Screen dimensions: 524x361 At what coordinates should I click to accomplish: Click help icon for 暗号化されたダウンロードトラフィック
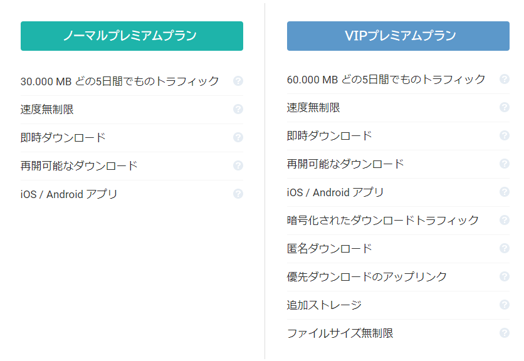[505, 220]
